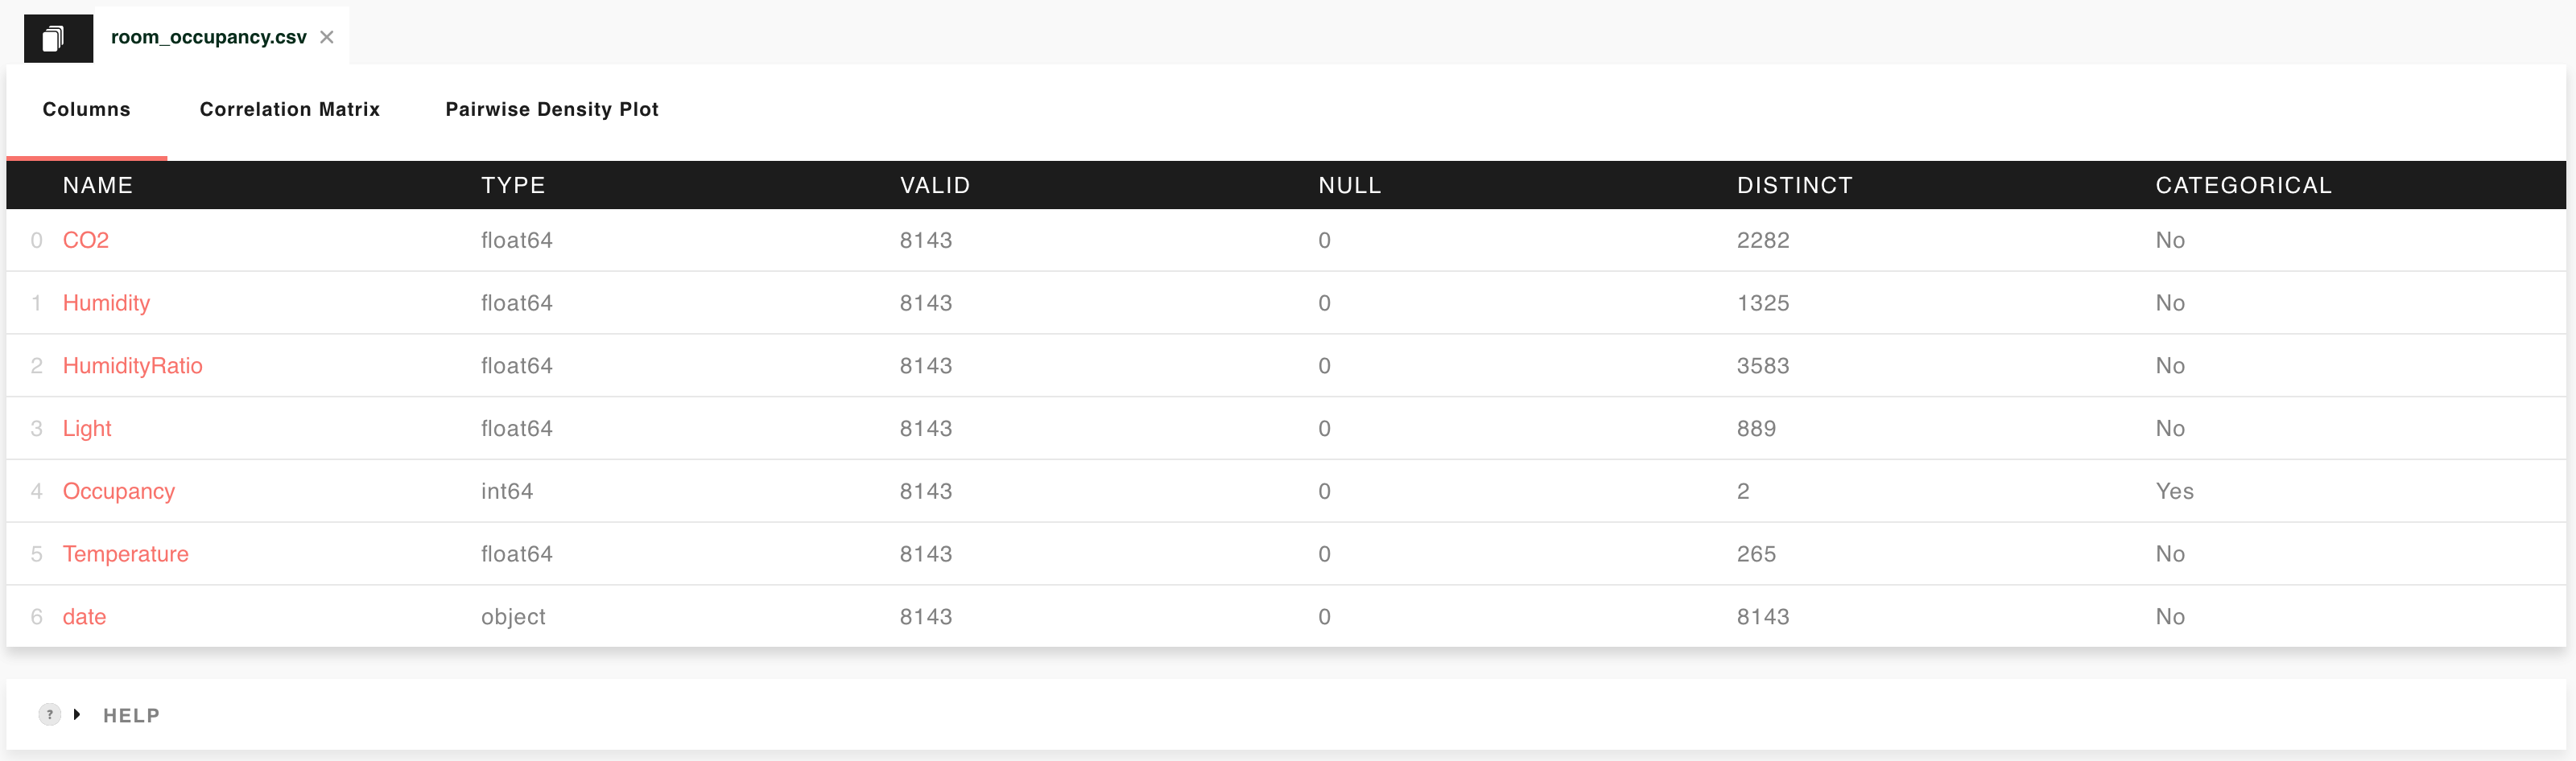The height and width of the screenshot is (761, 2576).
Task: Click the DISTINCT column header
Action: tap(1794, 185)
